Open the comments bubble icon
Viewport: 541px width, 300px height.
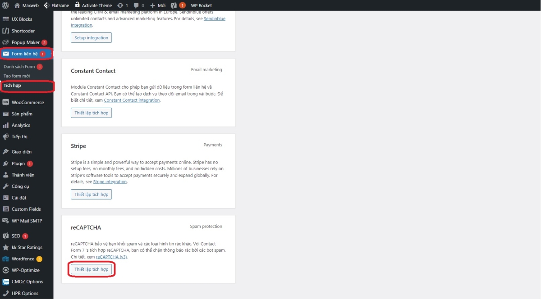pos(136,5)
